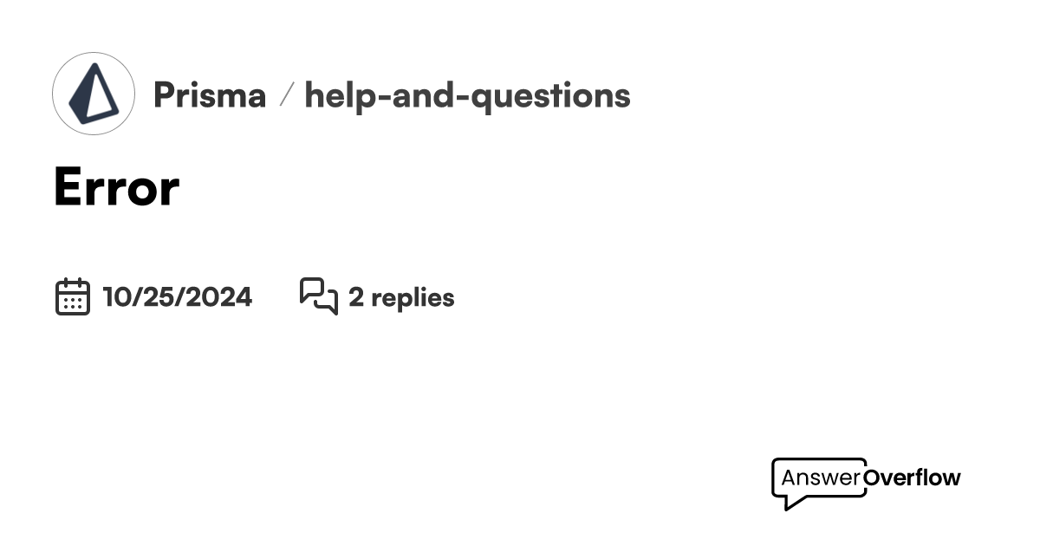Click the number 2 in the replies count

click(355, 297)
